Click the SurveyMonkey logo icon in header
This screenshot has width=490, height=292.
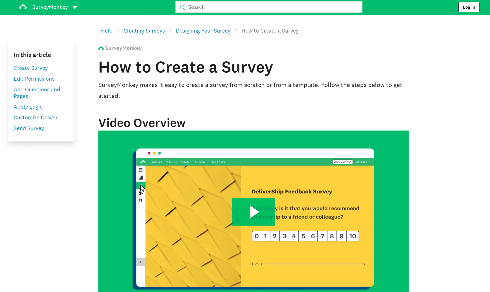click(23, 7)
